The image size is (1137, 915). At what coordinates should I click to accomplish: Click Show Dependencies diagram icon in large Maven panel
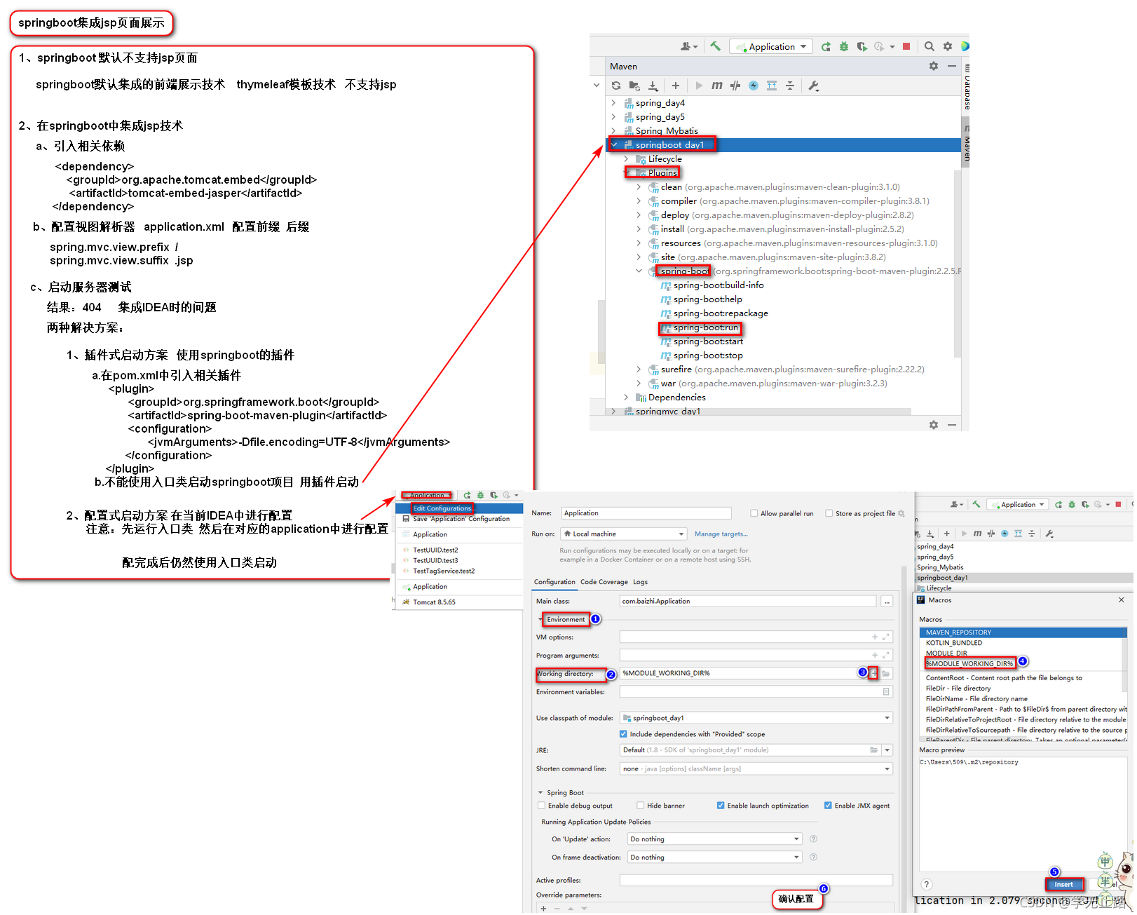coord(772,86)
